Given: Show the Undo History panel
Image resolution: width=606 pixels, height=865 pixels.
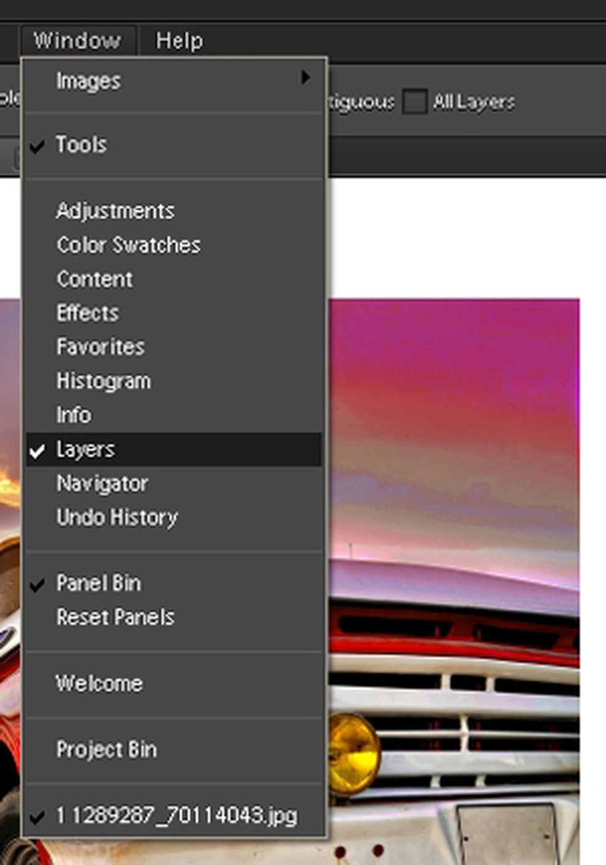Looking at the screenshot, I should click(x=117, y=518).
